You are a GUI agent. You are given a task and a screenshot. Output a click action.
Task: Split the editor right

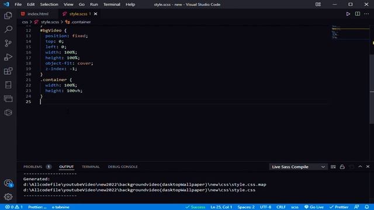[357, 14]
